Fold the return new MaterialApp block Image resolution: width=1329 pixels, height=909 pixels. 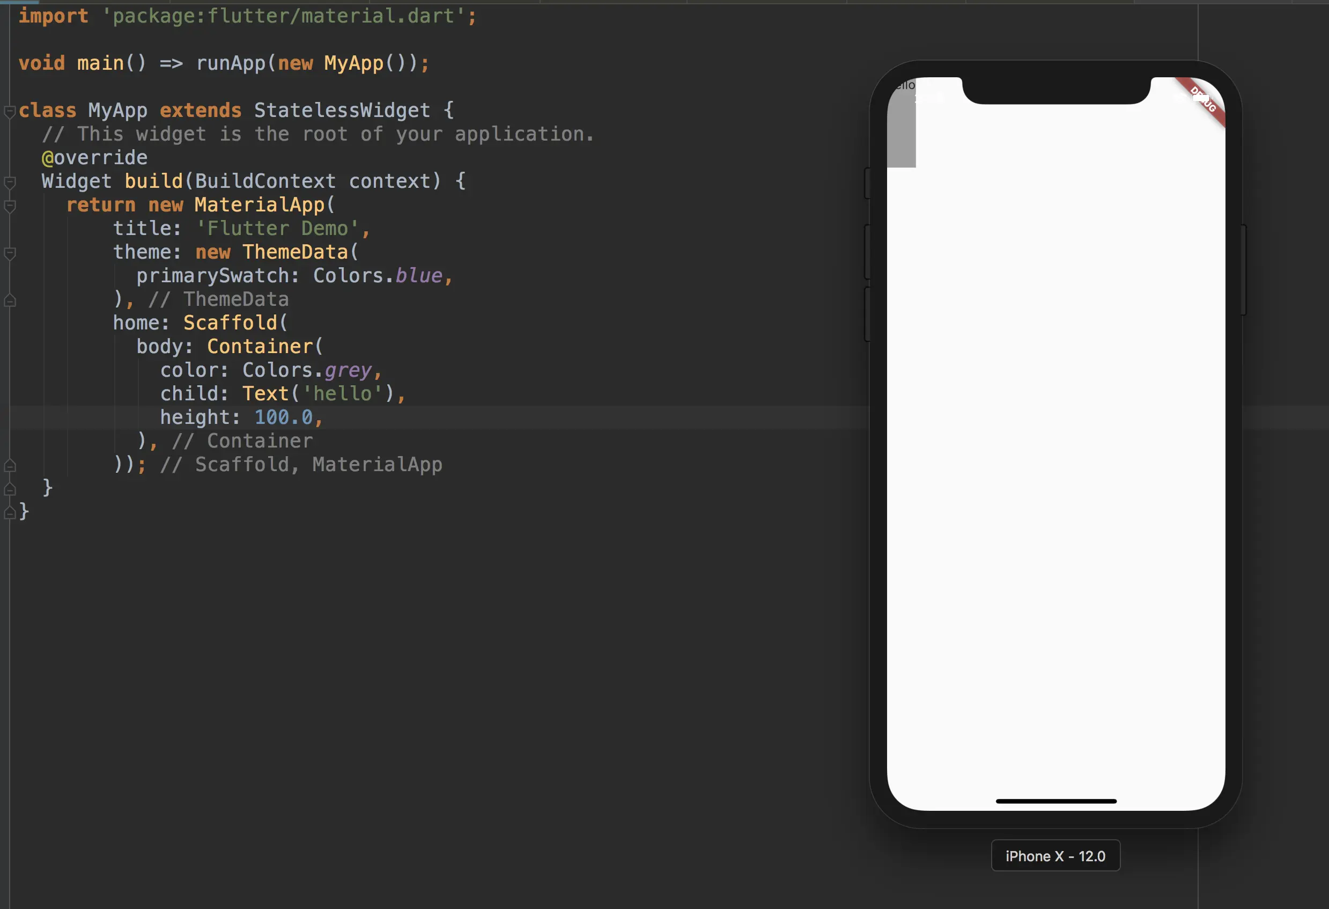(x=10, y=206)
